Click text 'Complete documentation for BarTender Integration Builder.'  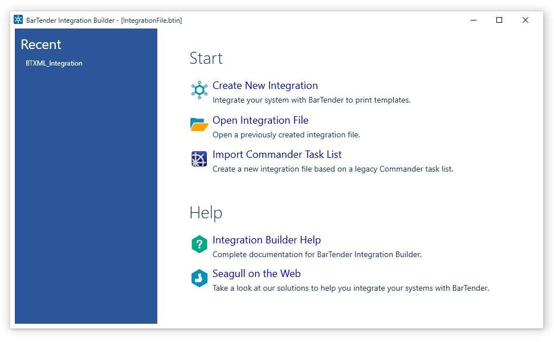pyautogui.click(x=317, y=254)
